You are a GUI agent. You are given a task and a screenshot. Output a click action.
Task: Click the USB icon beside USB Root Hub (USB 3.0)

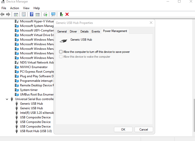17,131
